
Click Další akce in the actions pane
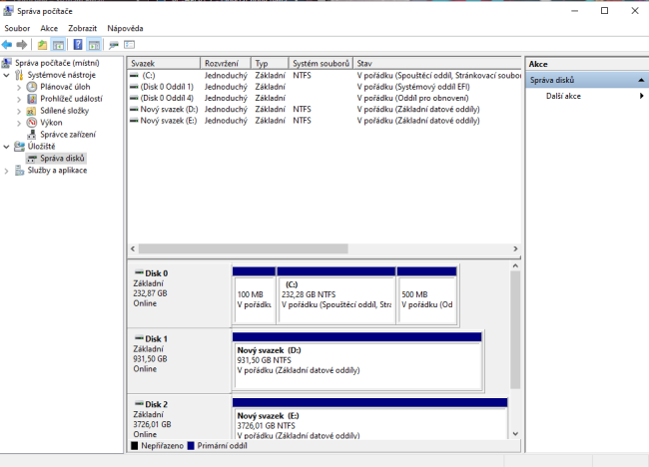point(564,96)
